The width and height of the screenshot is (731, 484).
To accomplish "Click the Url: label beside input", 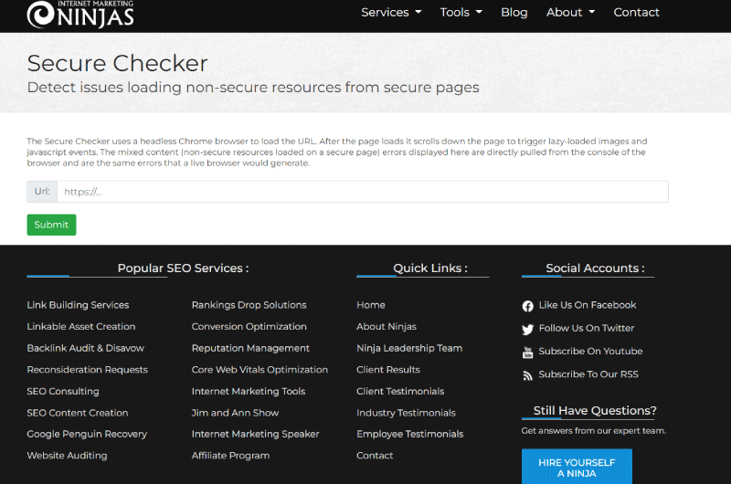I will 42,192.
